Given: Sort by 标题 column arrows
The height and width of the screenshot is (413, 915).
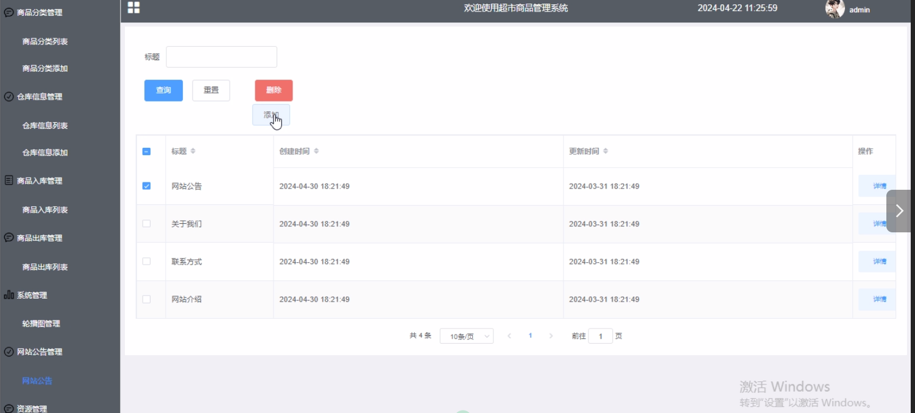Looking at the screenshot, I should [193, 151].
